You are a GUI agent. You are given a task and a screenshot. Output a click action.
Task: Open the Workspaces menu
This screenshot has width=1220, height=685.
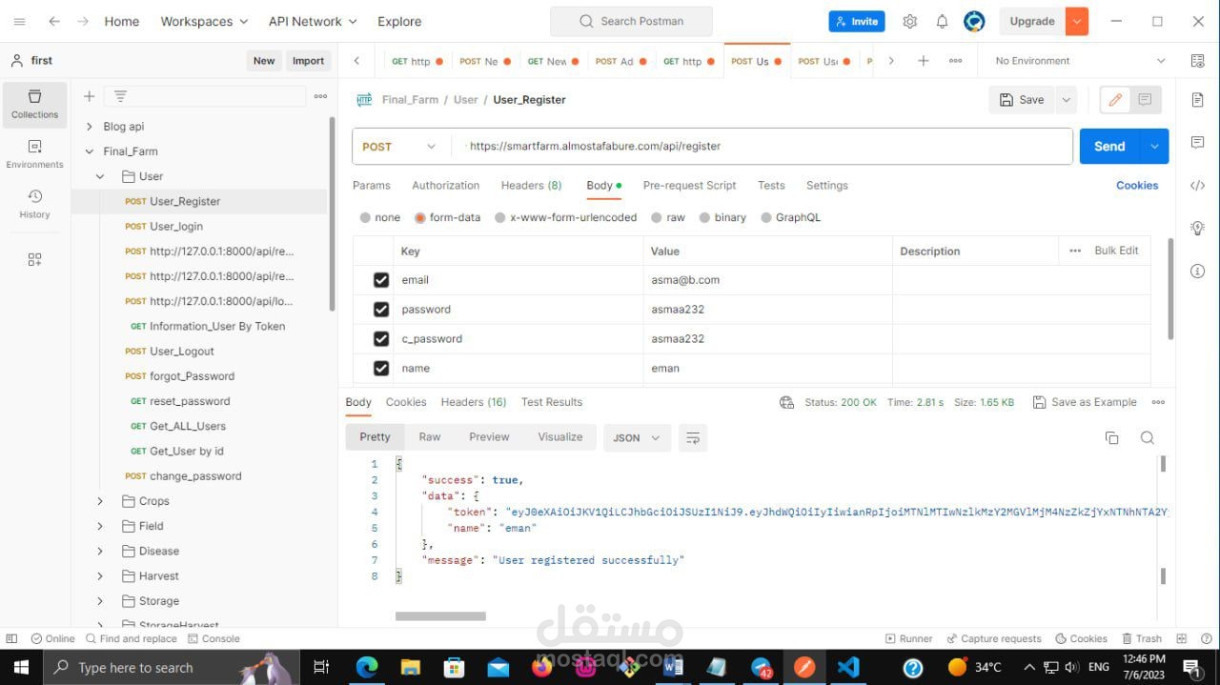[204, 21]
